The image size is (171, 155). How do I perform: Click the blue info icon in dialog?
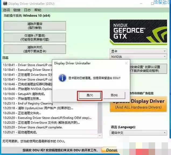point(62,78)
